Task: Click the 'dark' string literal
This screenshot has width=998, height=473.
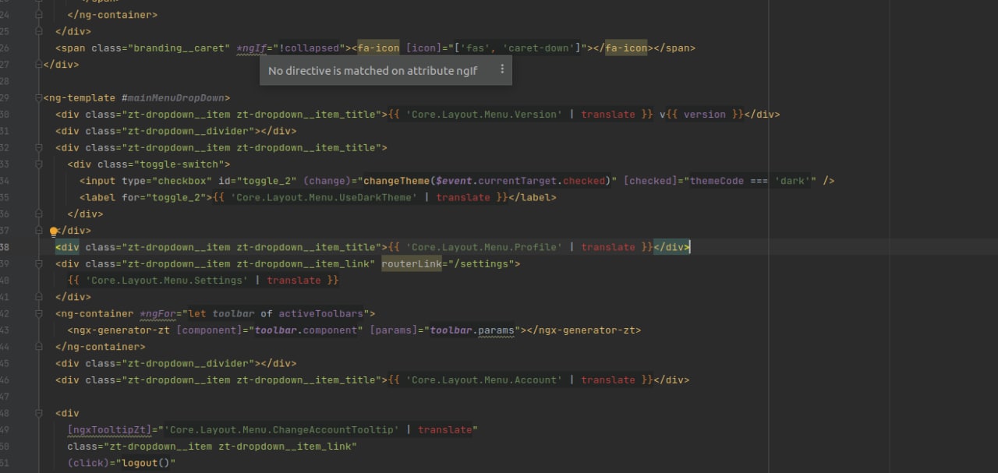Action: tap(792, 181)
